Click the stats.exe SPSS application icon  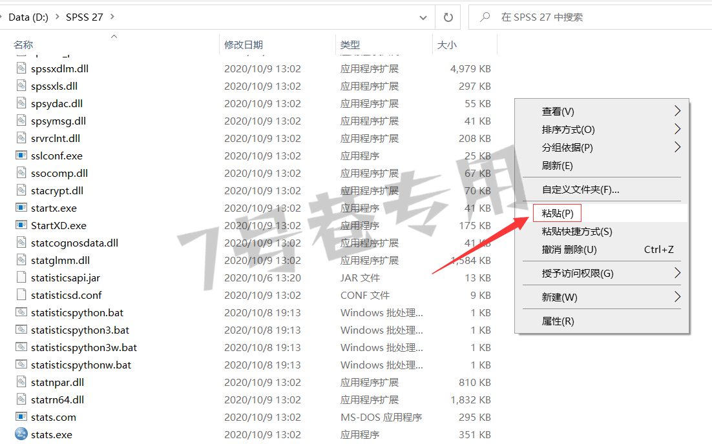click(21, 434)
